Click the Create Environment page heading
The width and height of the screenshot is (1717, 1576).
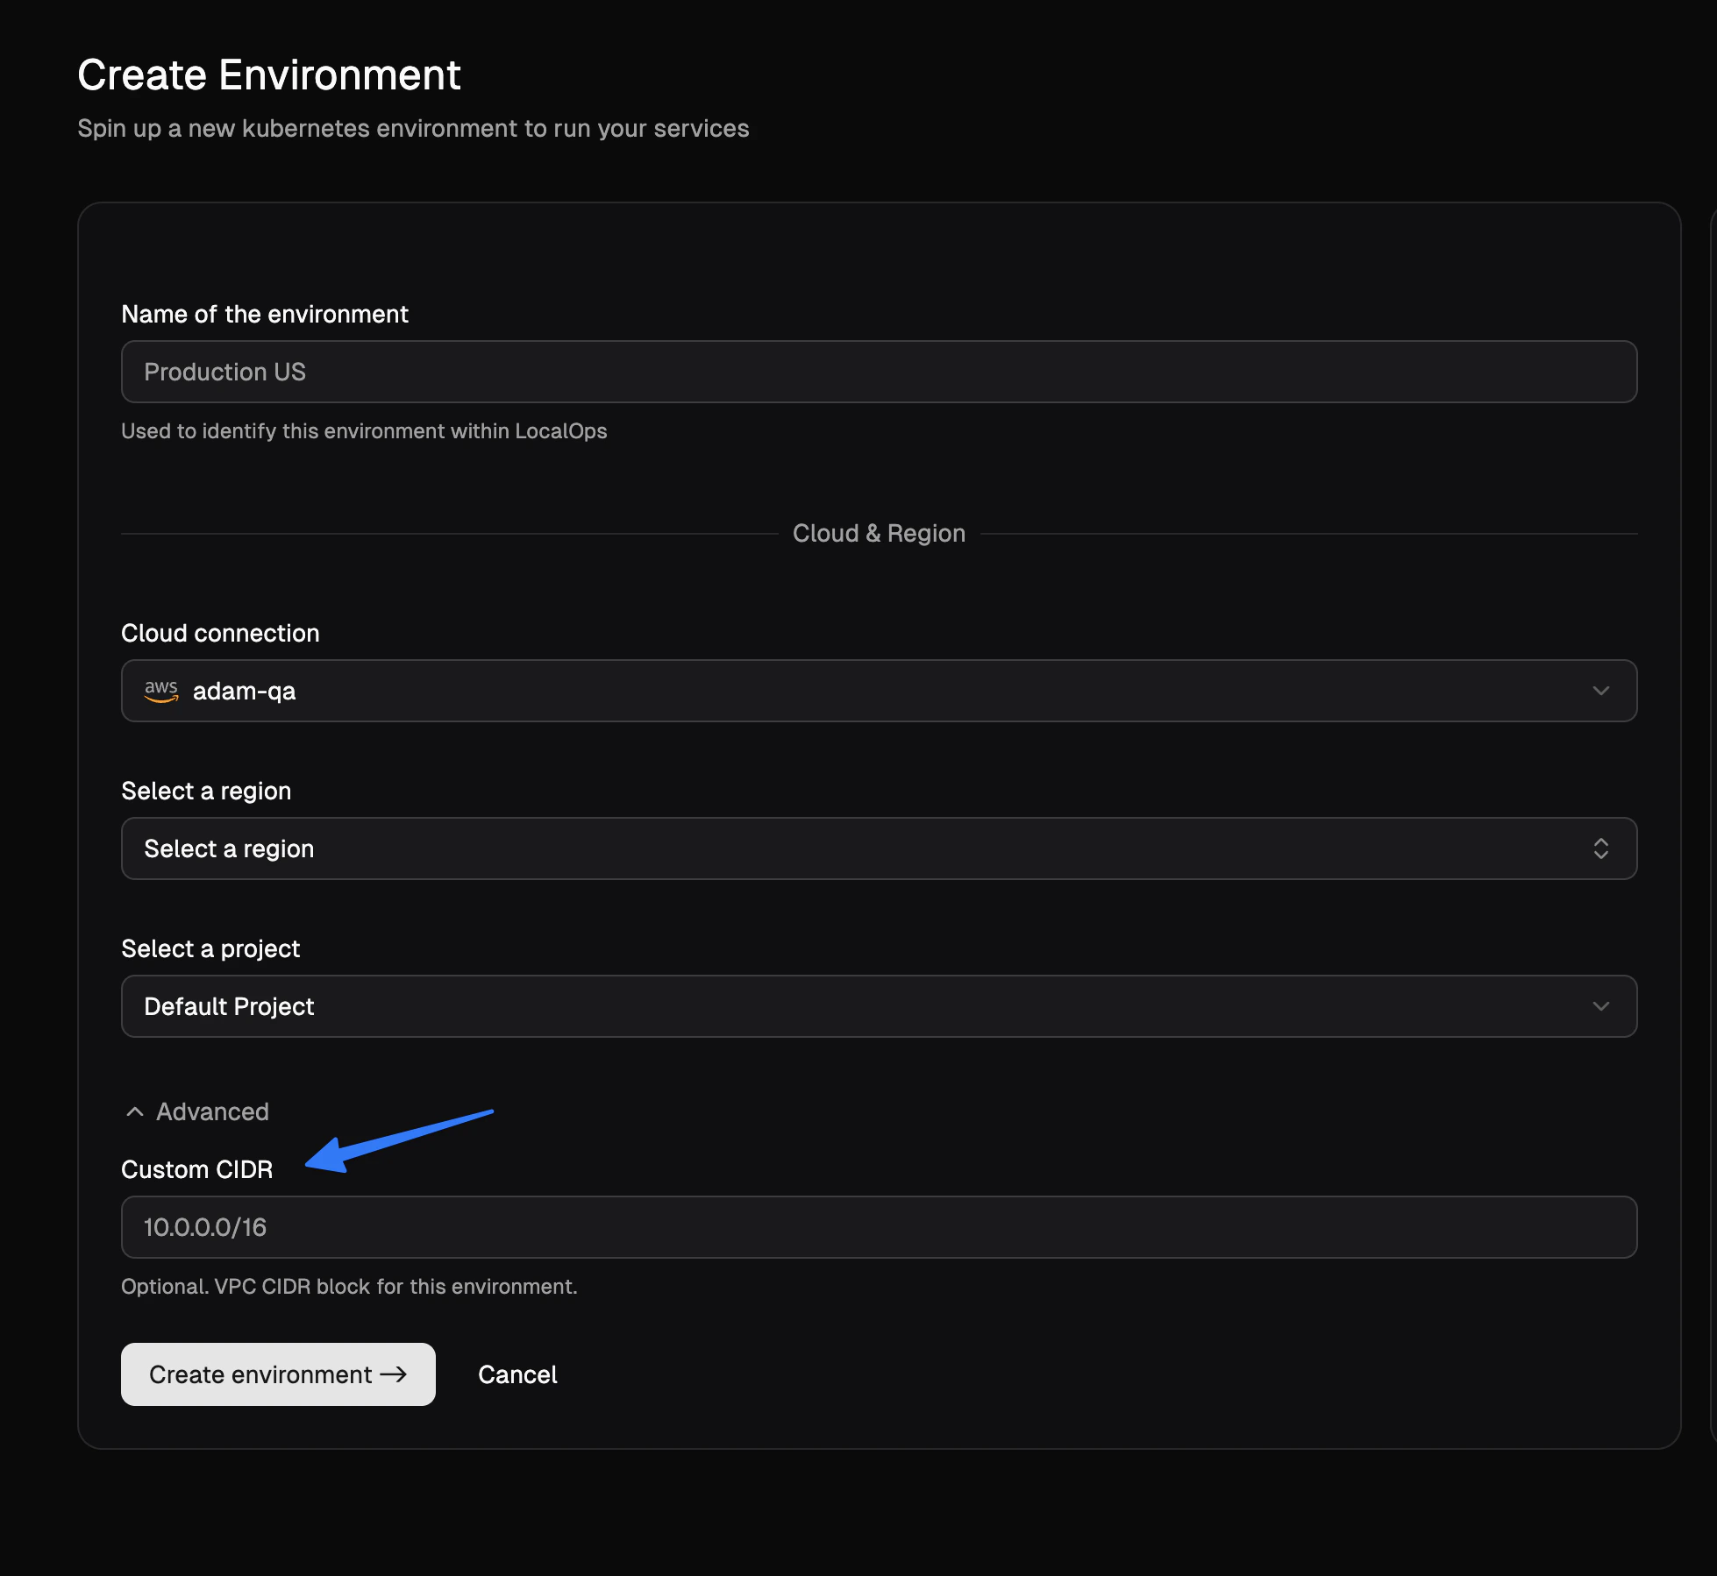[x=269, y=75]
